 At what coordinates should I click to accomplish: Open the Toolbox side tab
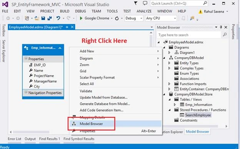tap(4, 30)
